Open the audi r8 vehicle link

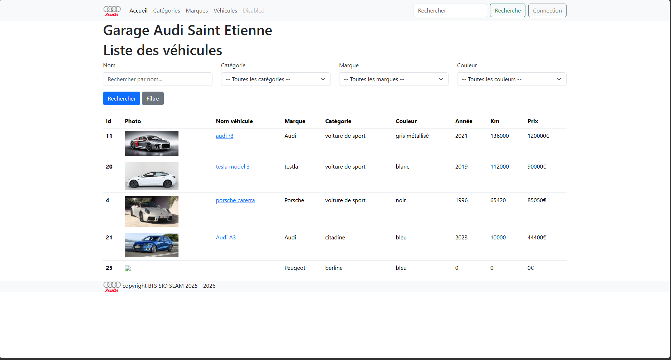tap(225, 136)
